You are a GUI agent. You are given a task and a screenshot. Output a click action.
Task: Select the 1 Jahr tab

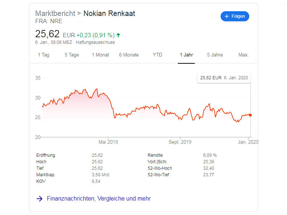186,55
